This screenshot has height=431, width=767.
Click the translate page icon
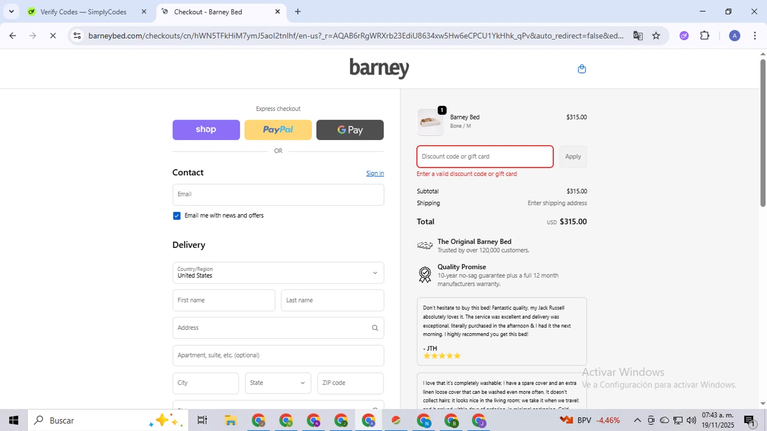pyautogui.click(x=638, y=36)
